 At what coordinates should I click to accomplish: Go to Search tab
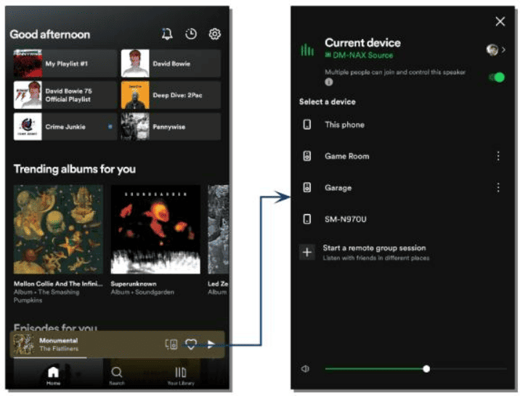tap(116, 376)
